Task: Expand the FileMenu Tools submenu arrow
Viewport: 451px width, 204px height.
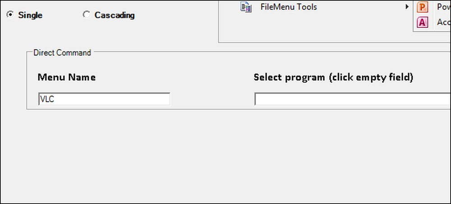Action: [x=407, y=6]
